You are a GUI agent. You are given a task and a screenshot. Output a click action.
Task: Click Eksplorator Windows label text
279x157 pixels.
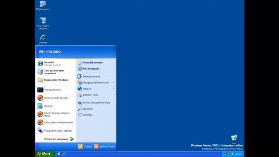point(56,80)
